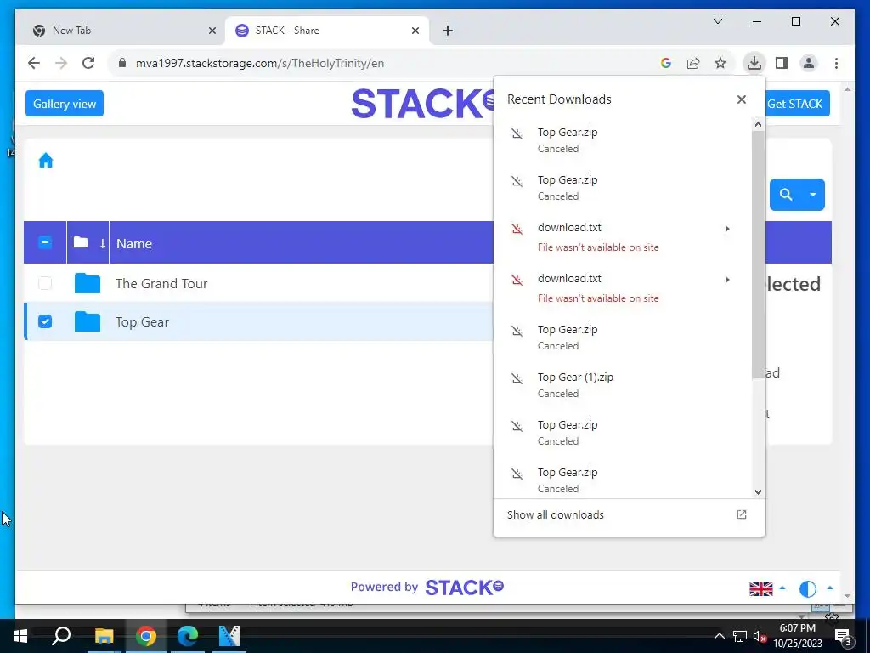Expand options for first download.txt
This screenshot has width=870, height=653.
click(x=727, y=229)
